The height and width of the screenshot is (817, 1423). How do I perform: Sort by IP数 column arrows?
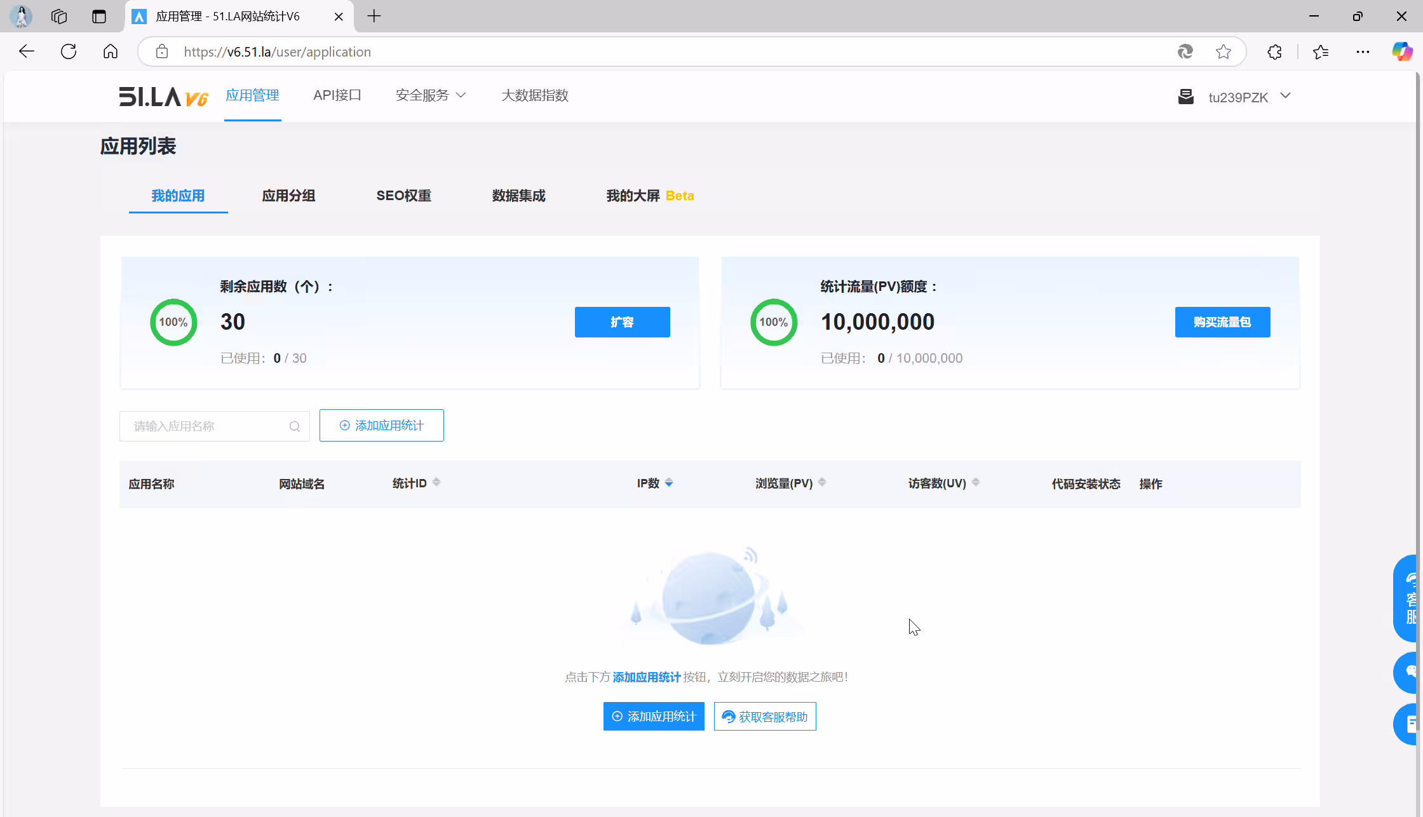pyautogui.click(x=669, y=483)
